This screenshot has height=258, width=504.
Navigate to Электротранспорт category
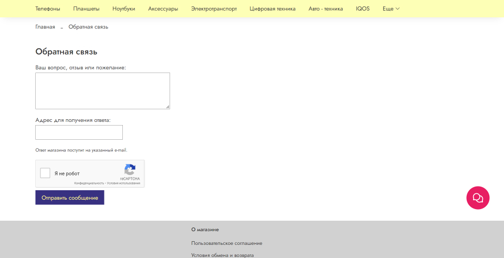pyautogui.click(x=214, y=9)
